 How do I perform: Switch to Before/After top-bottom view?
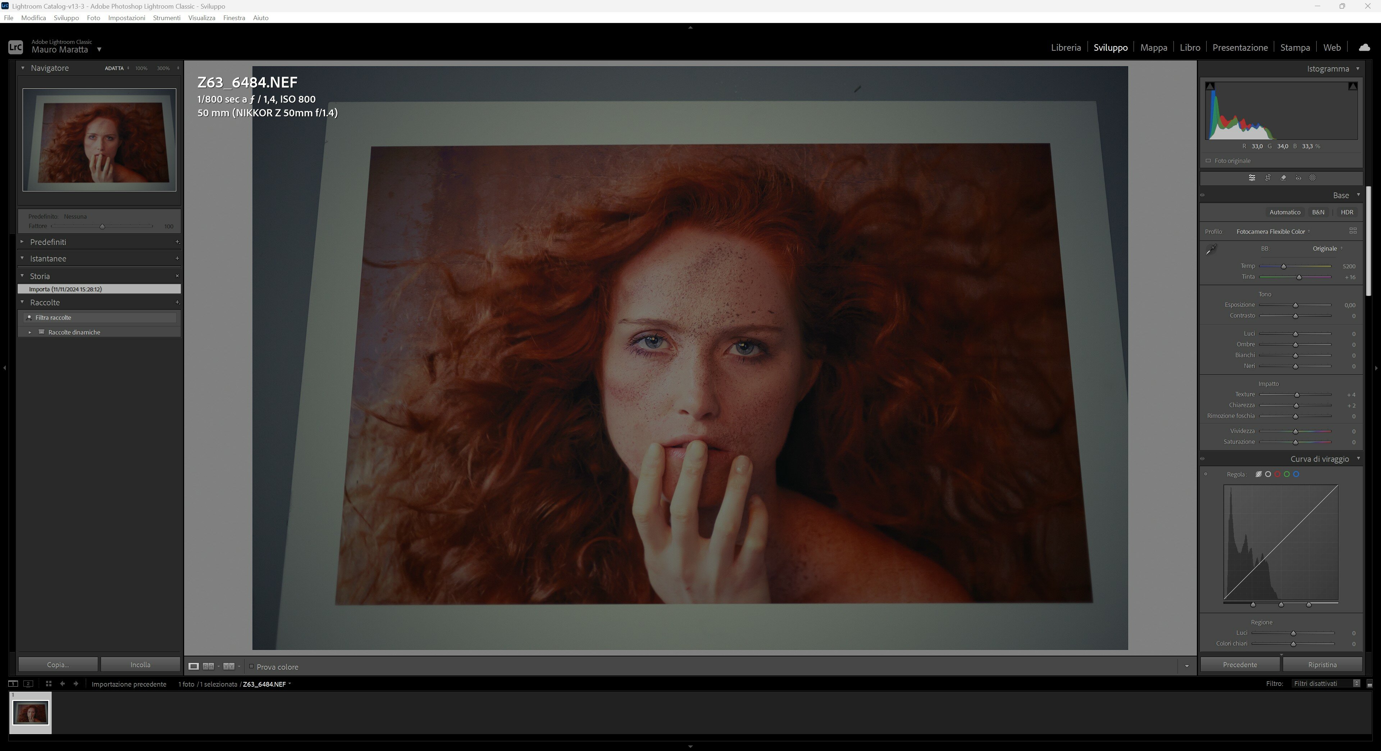tap(228, 666)
